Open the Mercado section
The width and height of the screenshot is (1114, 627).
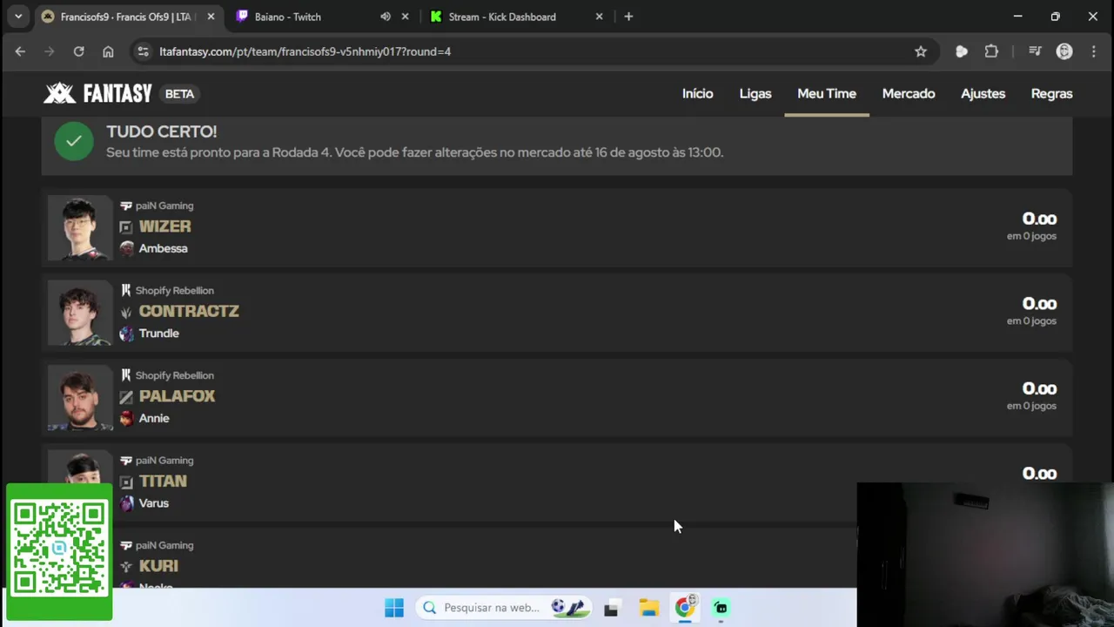pos(909,93)
